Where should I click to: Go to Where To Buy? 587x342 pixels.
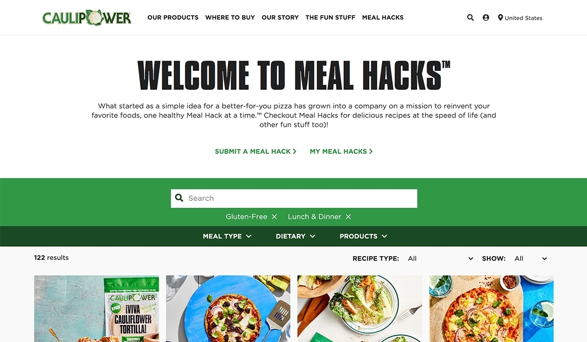coord(230,18)
